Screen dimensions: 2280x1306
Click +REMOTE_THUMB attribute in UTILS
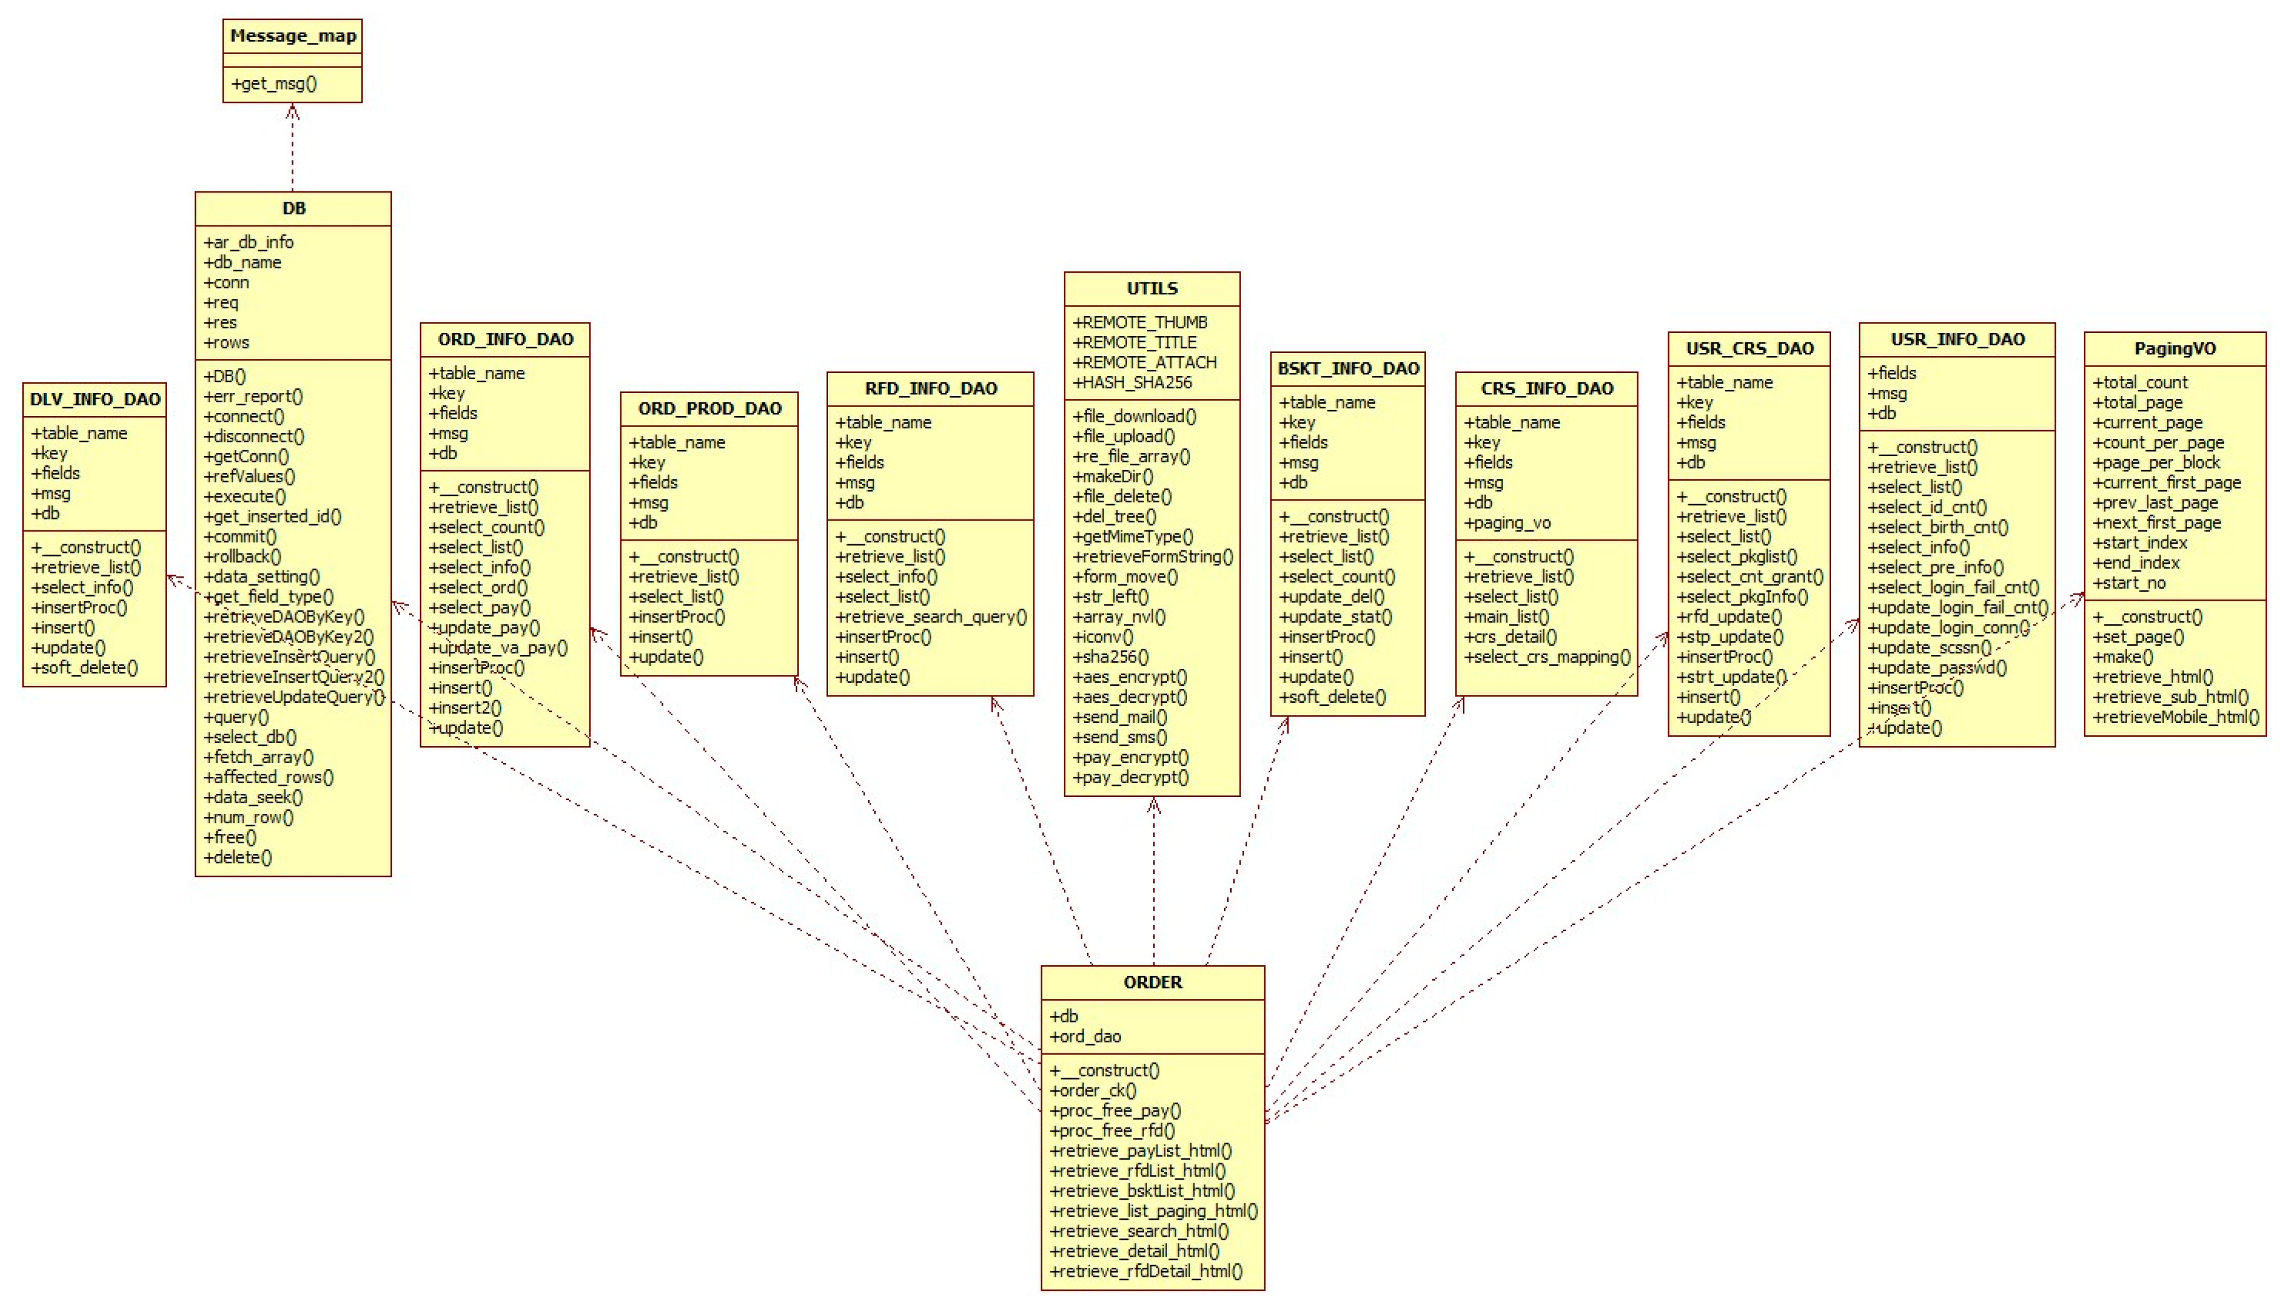[x=1140, y=322]
